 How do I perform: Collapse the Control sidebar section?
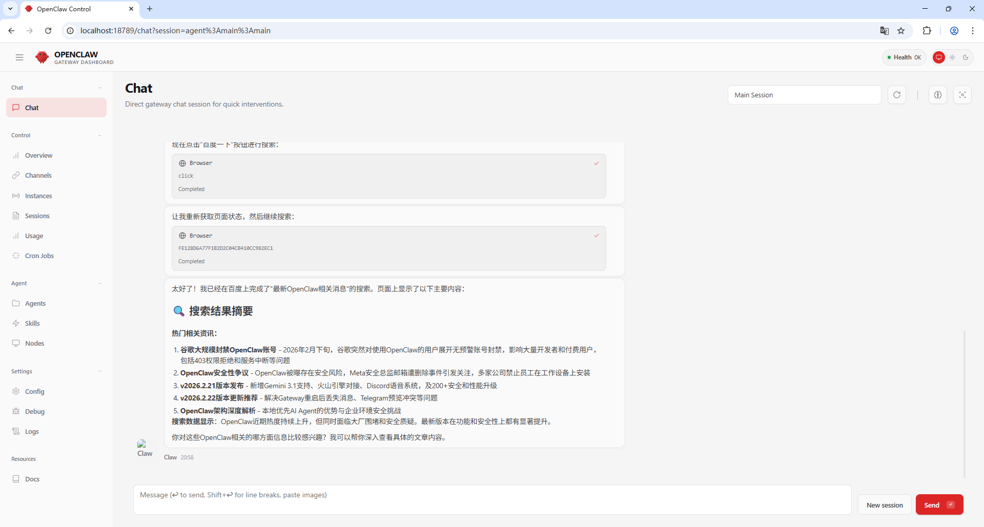point(99,135)
